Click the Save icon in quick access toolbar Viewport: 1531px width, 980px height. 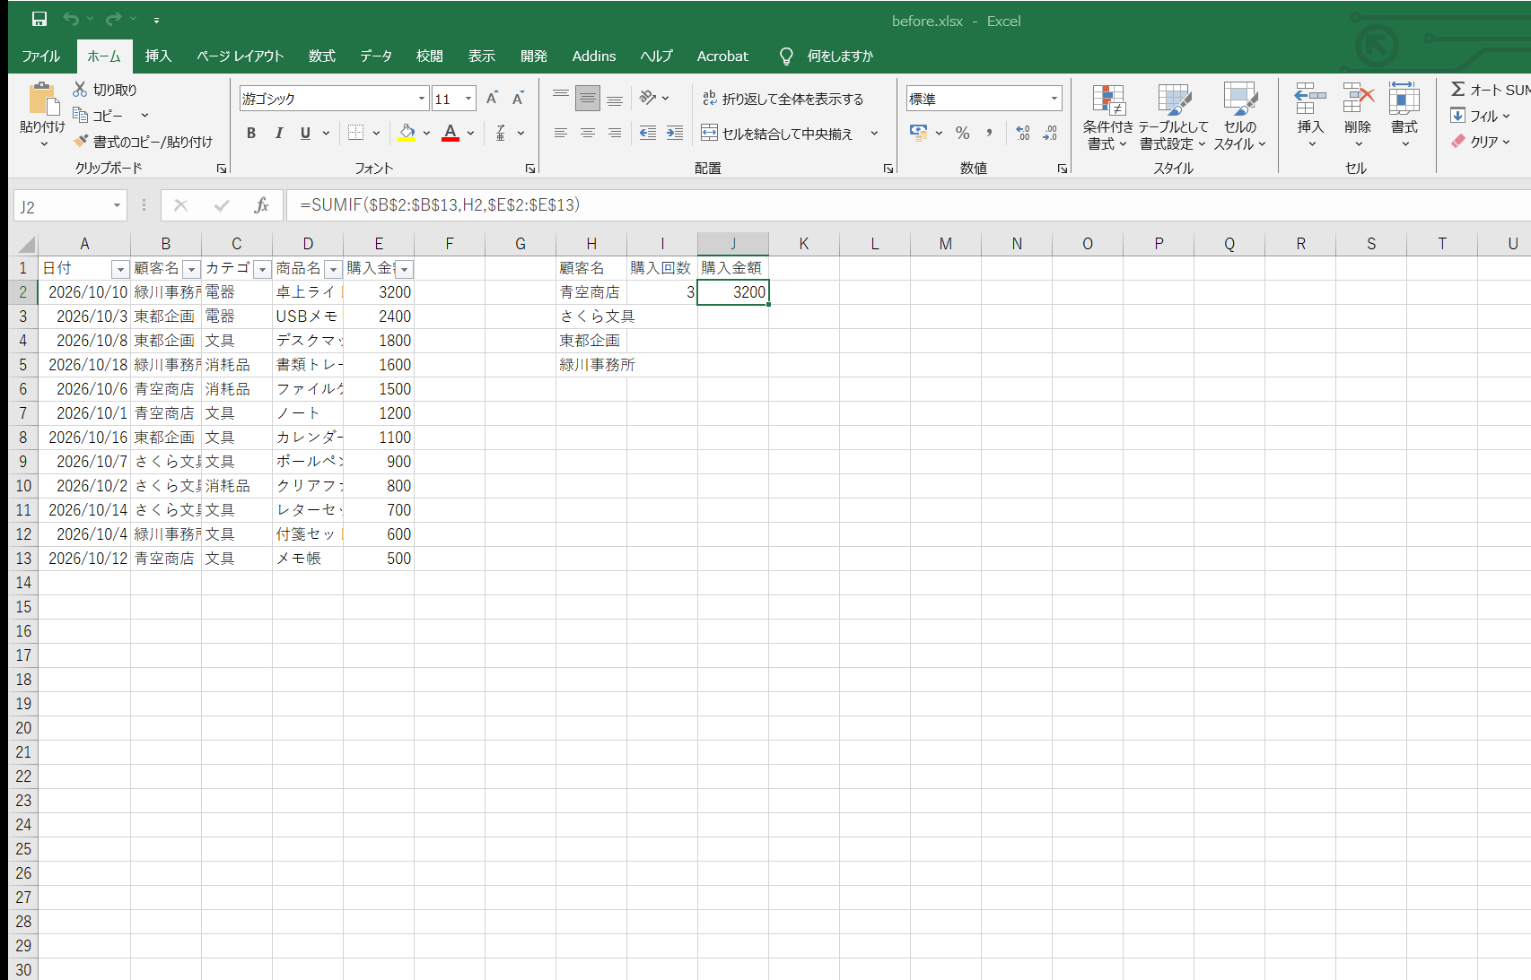pyautogui.click(x=39, y=19)
